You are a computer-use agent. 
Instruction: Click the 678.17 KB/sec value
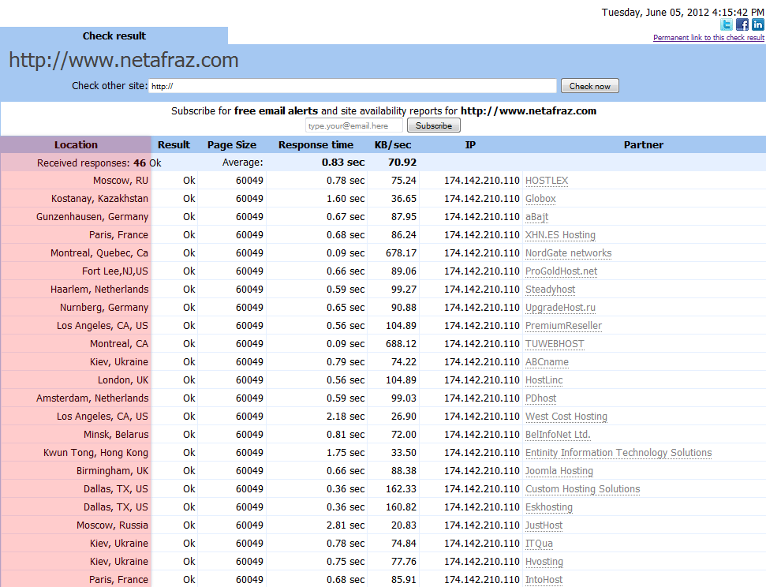pos(401,252)
